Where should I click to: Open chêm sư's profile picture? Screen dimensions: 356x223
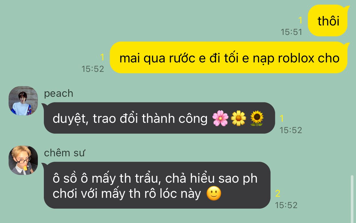pyautogui.click(x=23, y=160)
